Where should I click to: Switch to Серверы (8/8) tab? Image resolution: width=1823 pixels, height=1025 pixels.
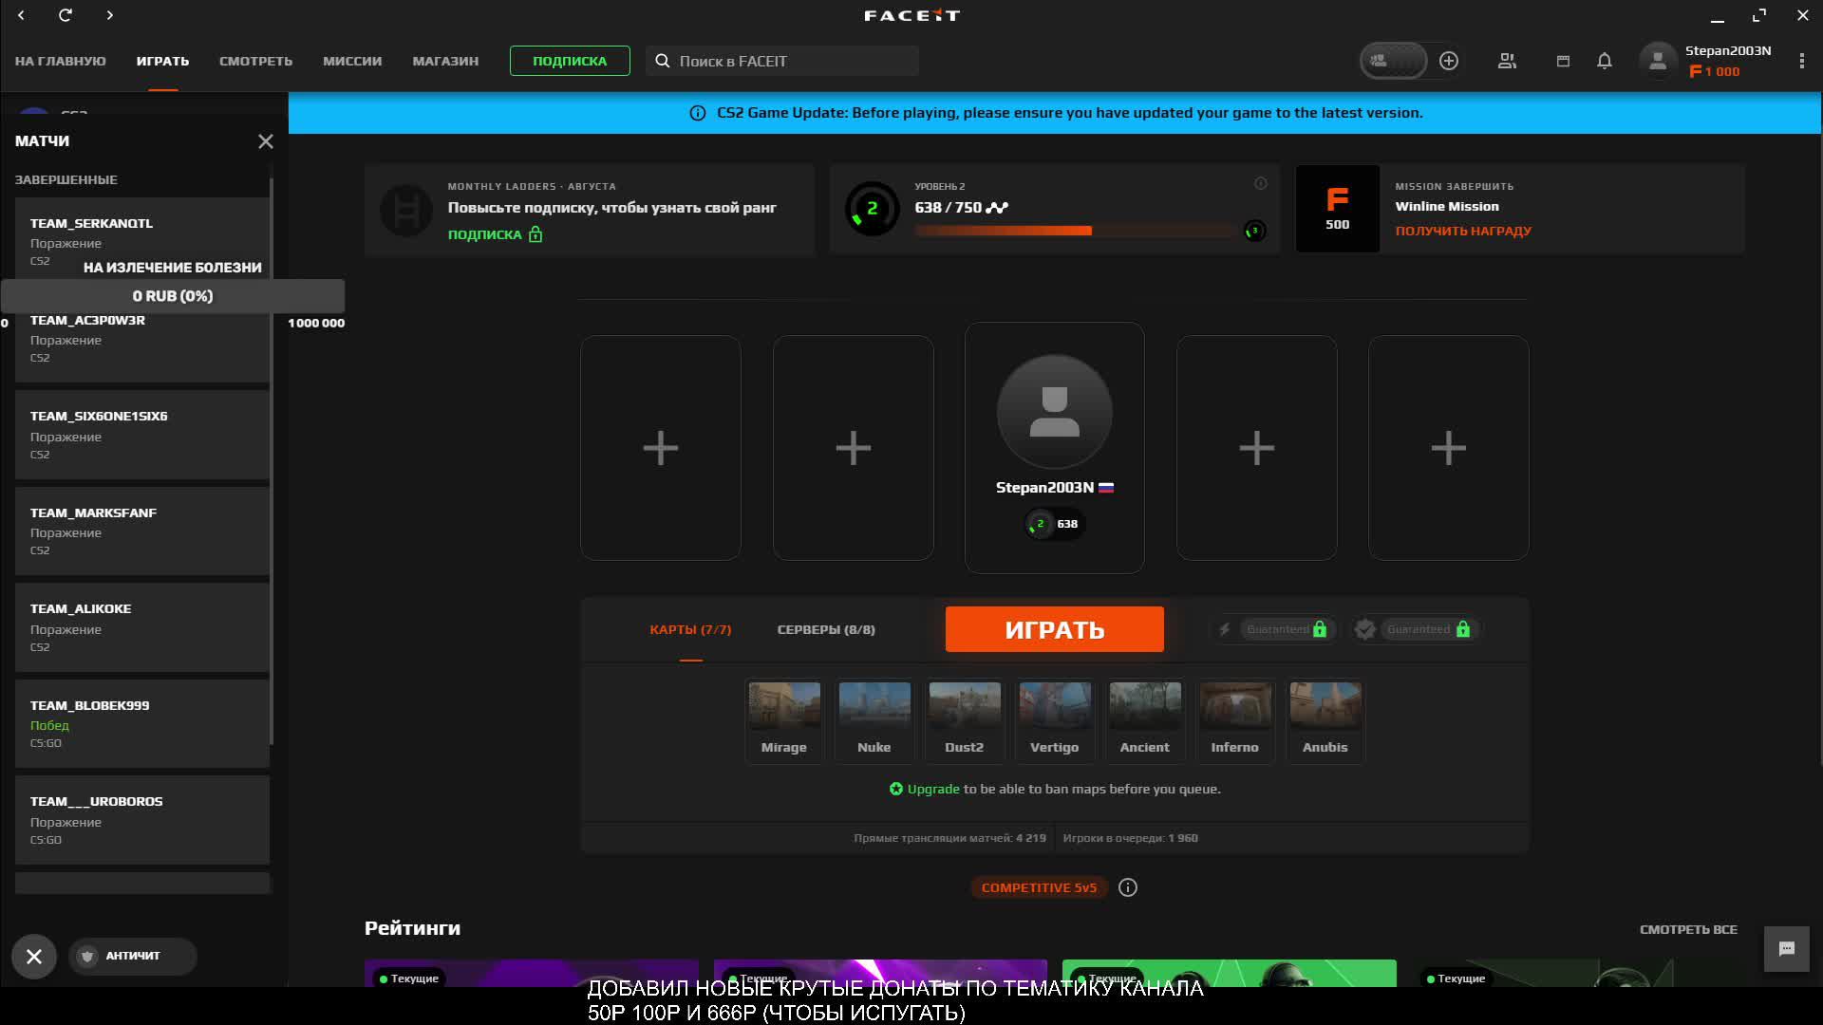(826, 629)
